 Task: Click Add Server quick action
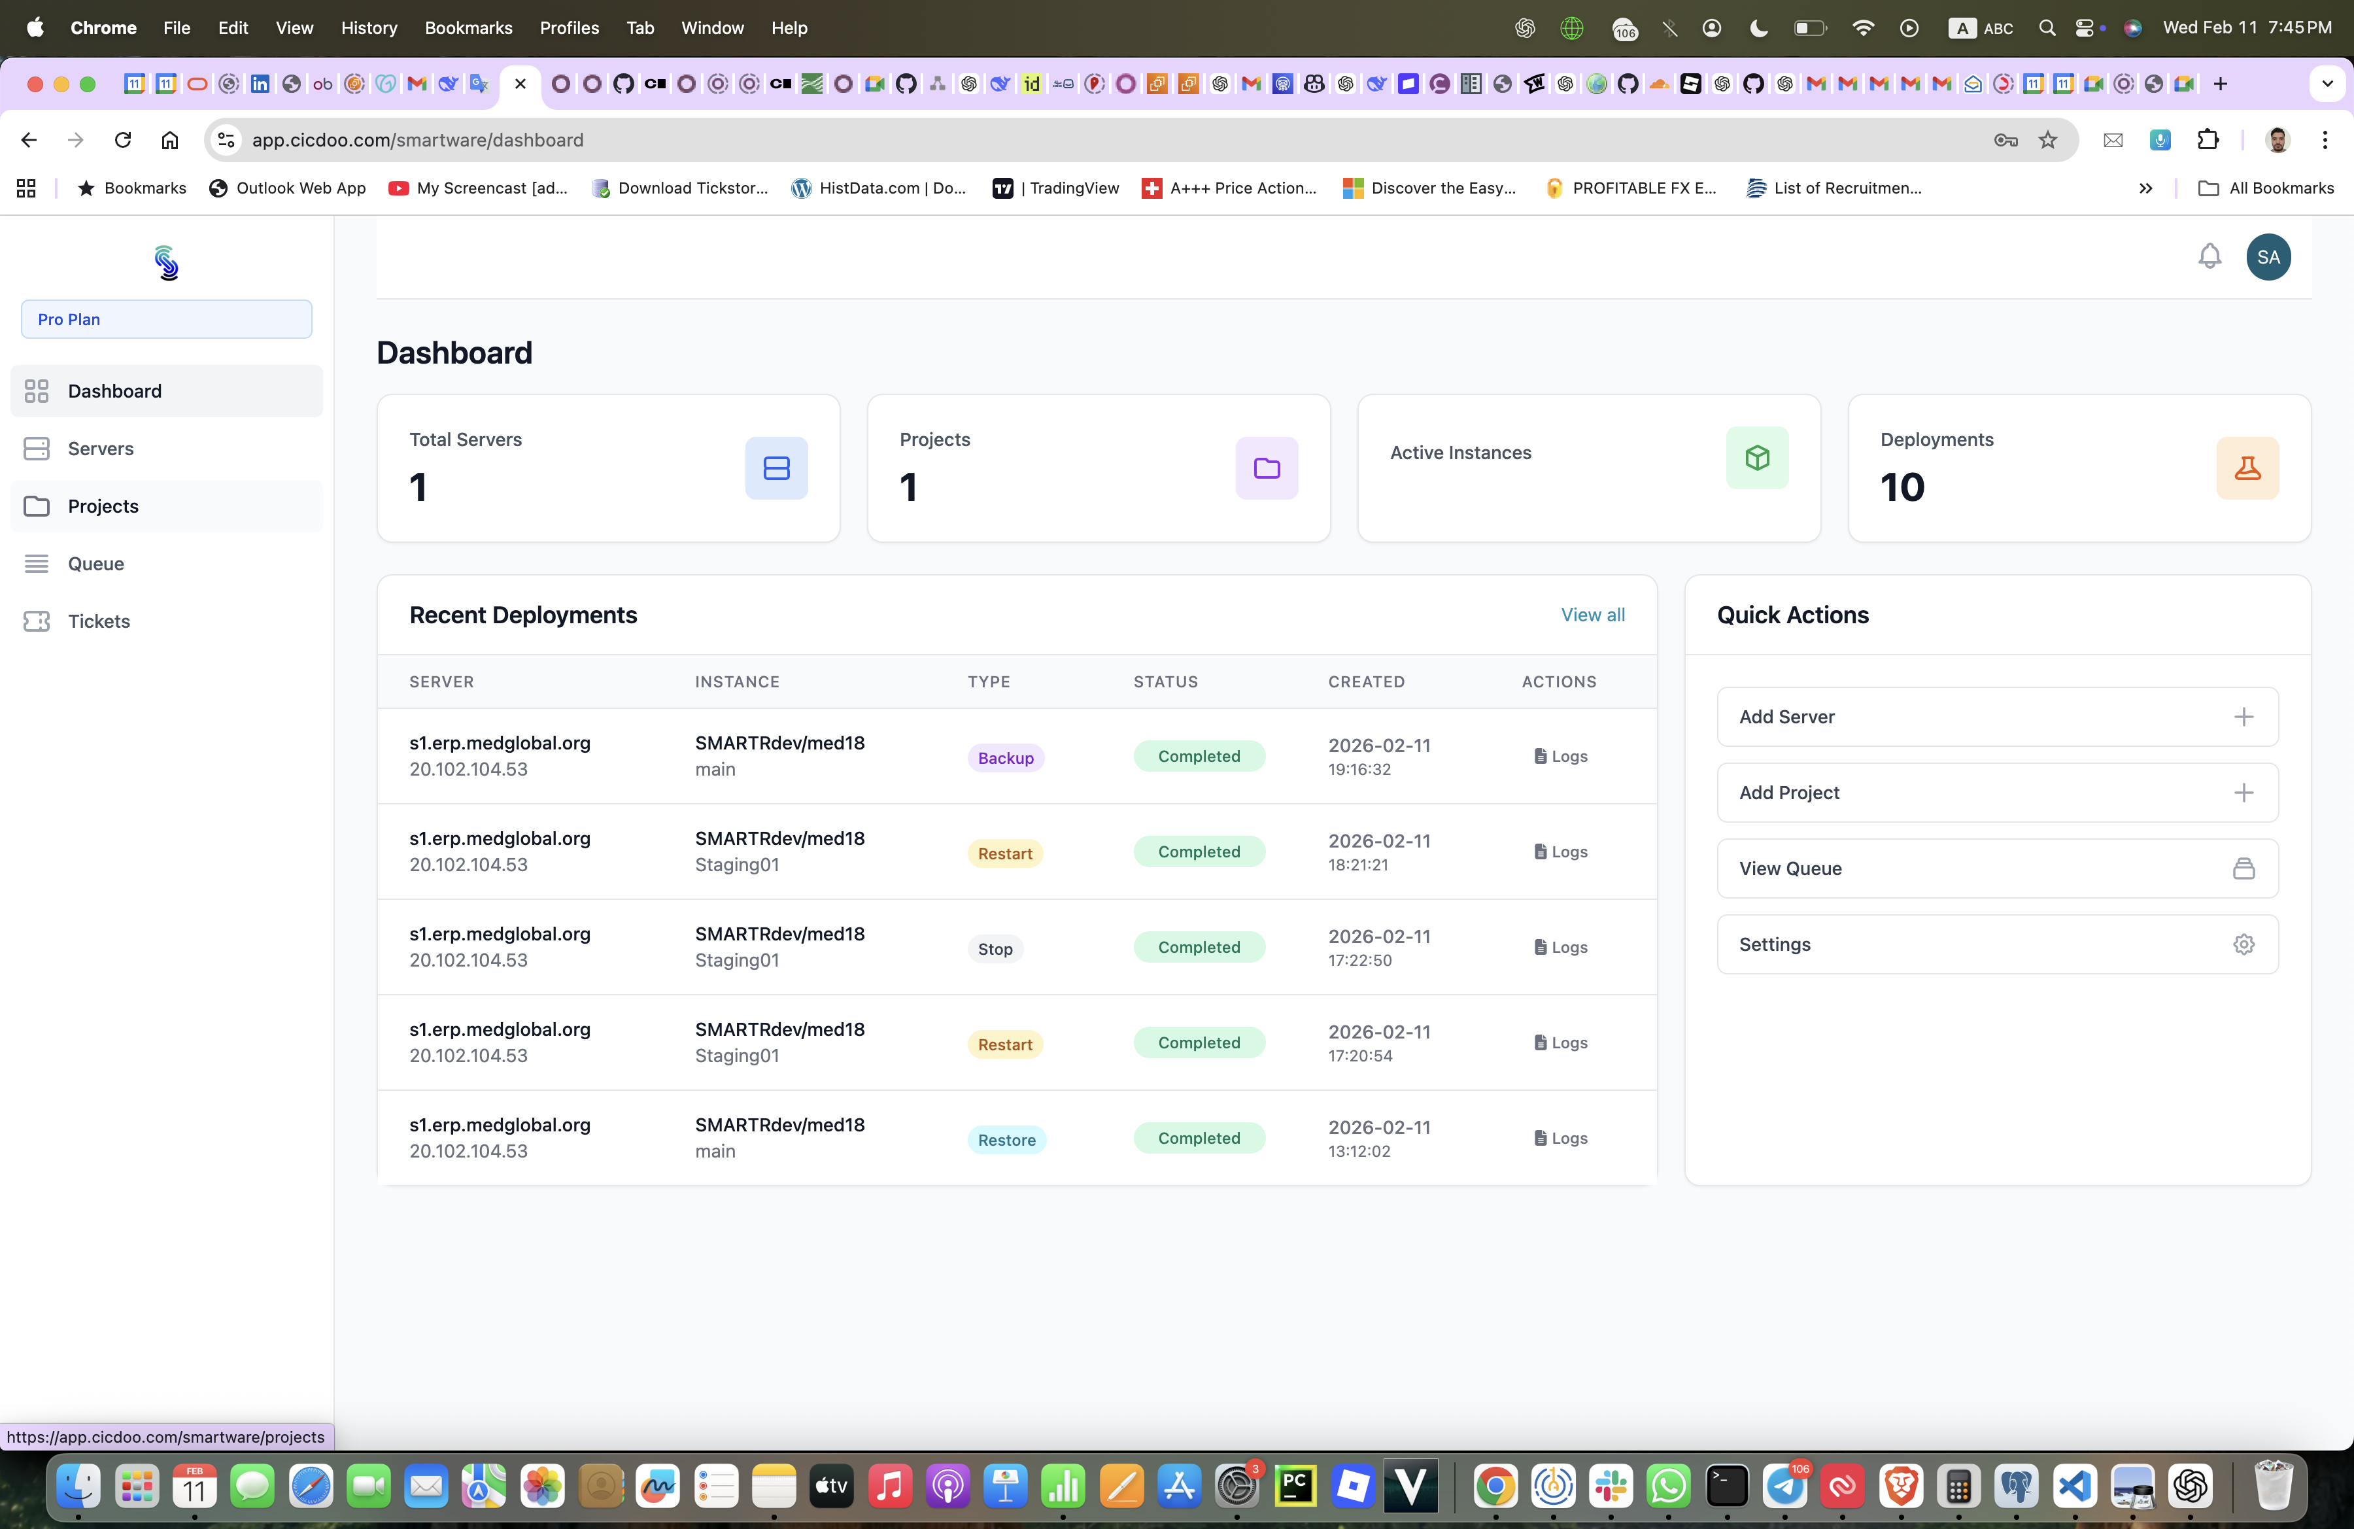coord(1997,717)
